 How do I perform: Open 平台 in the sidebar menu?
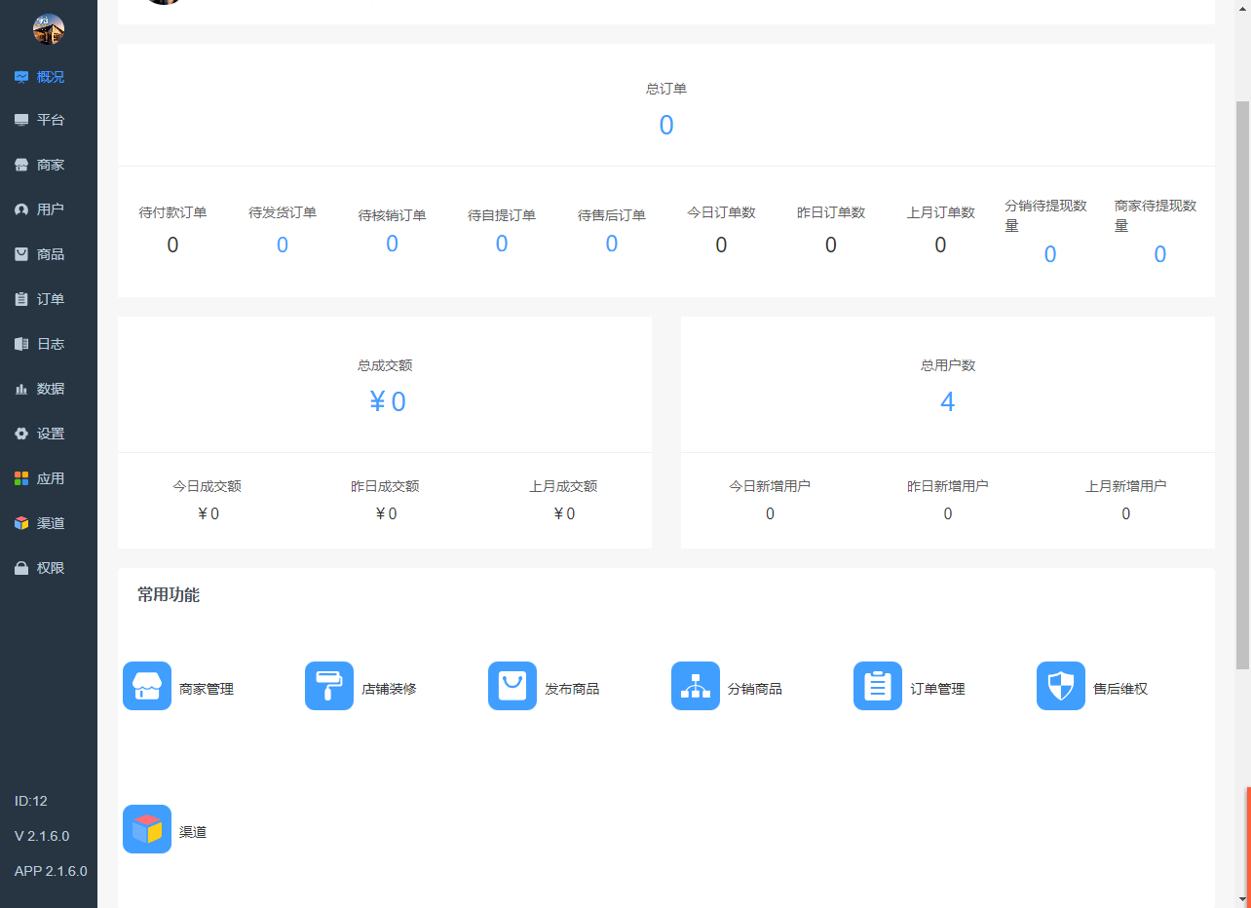49,120
